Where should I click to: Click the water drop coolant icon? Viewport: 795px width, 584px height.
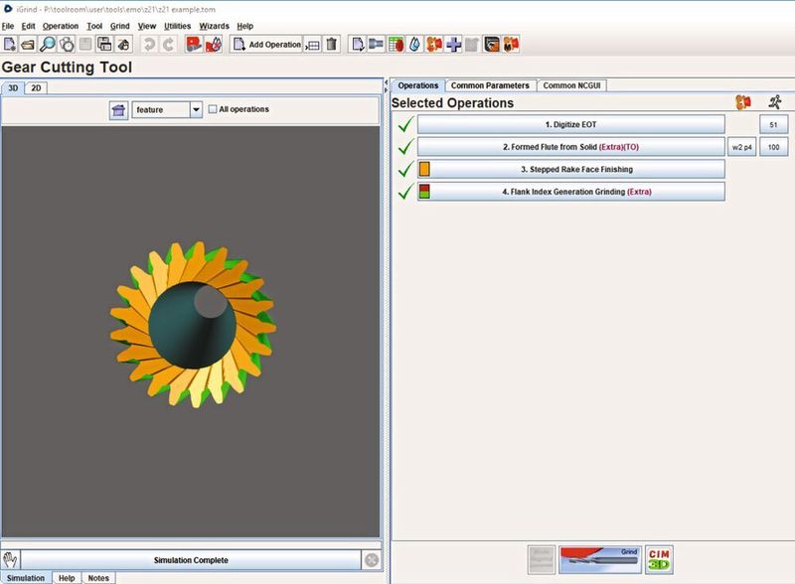414,44
